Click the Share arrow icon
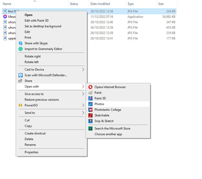Viewport: 202px width, 179px height. [x=20, y=81]
